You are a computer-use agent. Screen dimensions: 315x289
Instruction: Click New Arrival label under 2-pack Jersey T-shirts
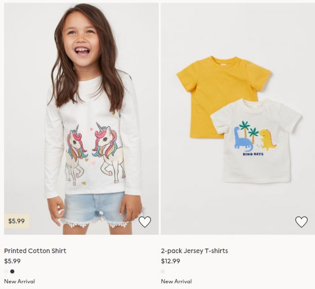[x=176, y=281]
